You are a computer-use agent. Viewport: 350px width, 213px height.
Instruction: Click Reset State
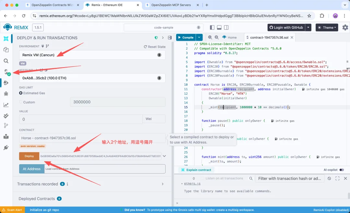155,47
